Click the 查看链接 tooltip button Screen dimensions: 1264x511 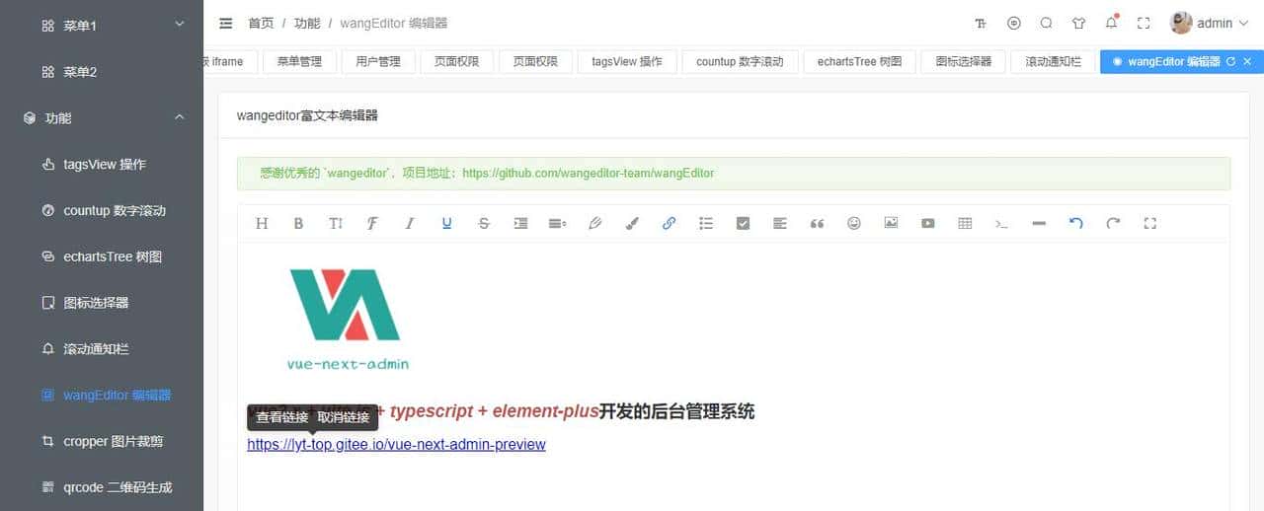[282, 417]
